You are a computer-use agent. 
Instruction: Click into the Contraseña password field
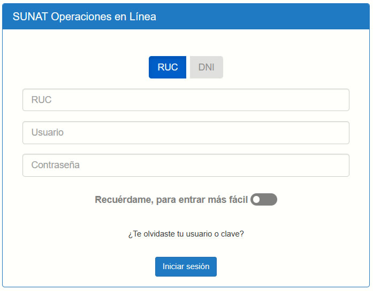point(186,166)
